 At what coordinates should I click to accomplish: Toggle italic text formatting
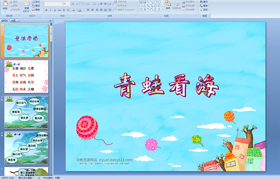tap(50, 10)
